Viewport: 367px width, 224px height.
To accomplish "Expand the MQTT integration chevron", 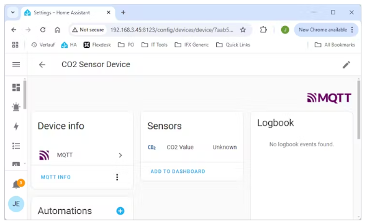I will 120,155.
